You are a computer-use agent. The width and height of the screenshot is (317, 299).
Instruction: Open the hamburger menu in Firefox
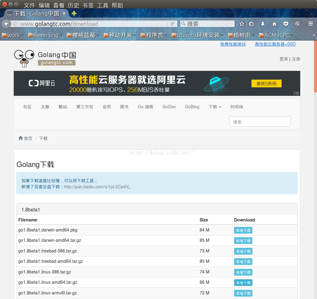(311, 24)
